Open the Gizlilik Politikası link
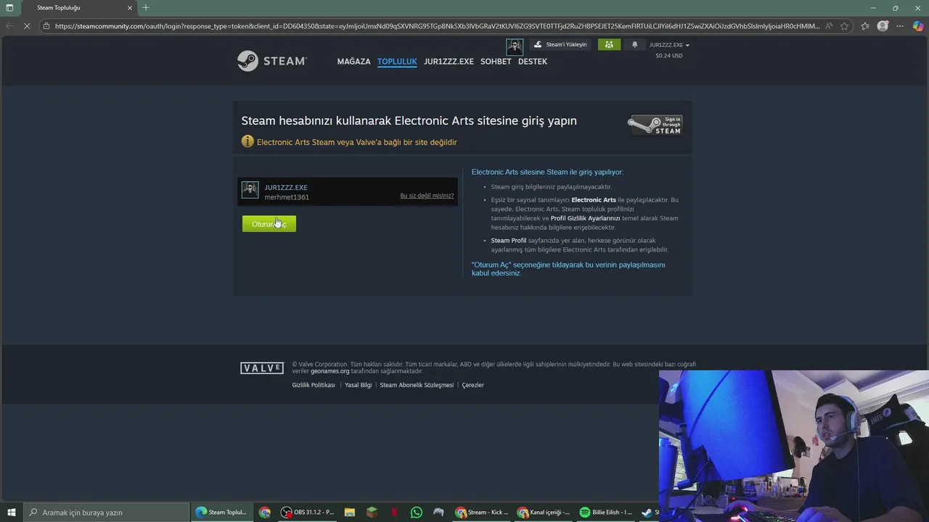929x522 pixels. click(314, 385)
